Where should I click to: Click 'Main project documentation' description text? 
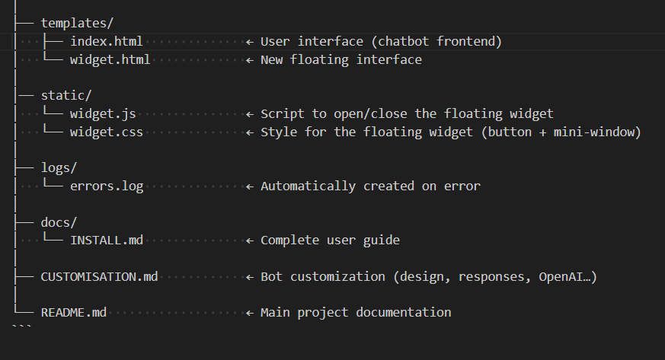[356, 312]
